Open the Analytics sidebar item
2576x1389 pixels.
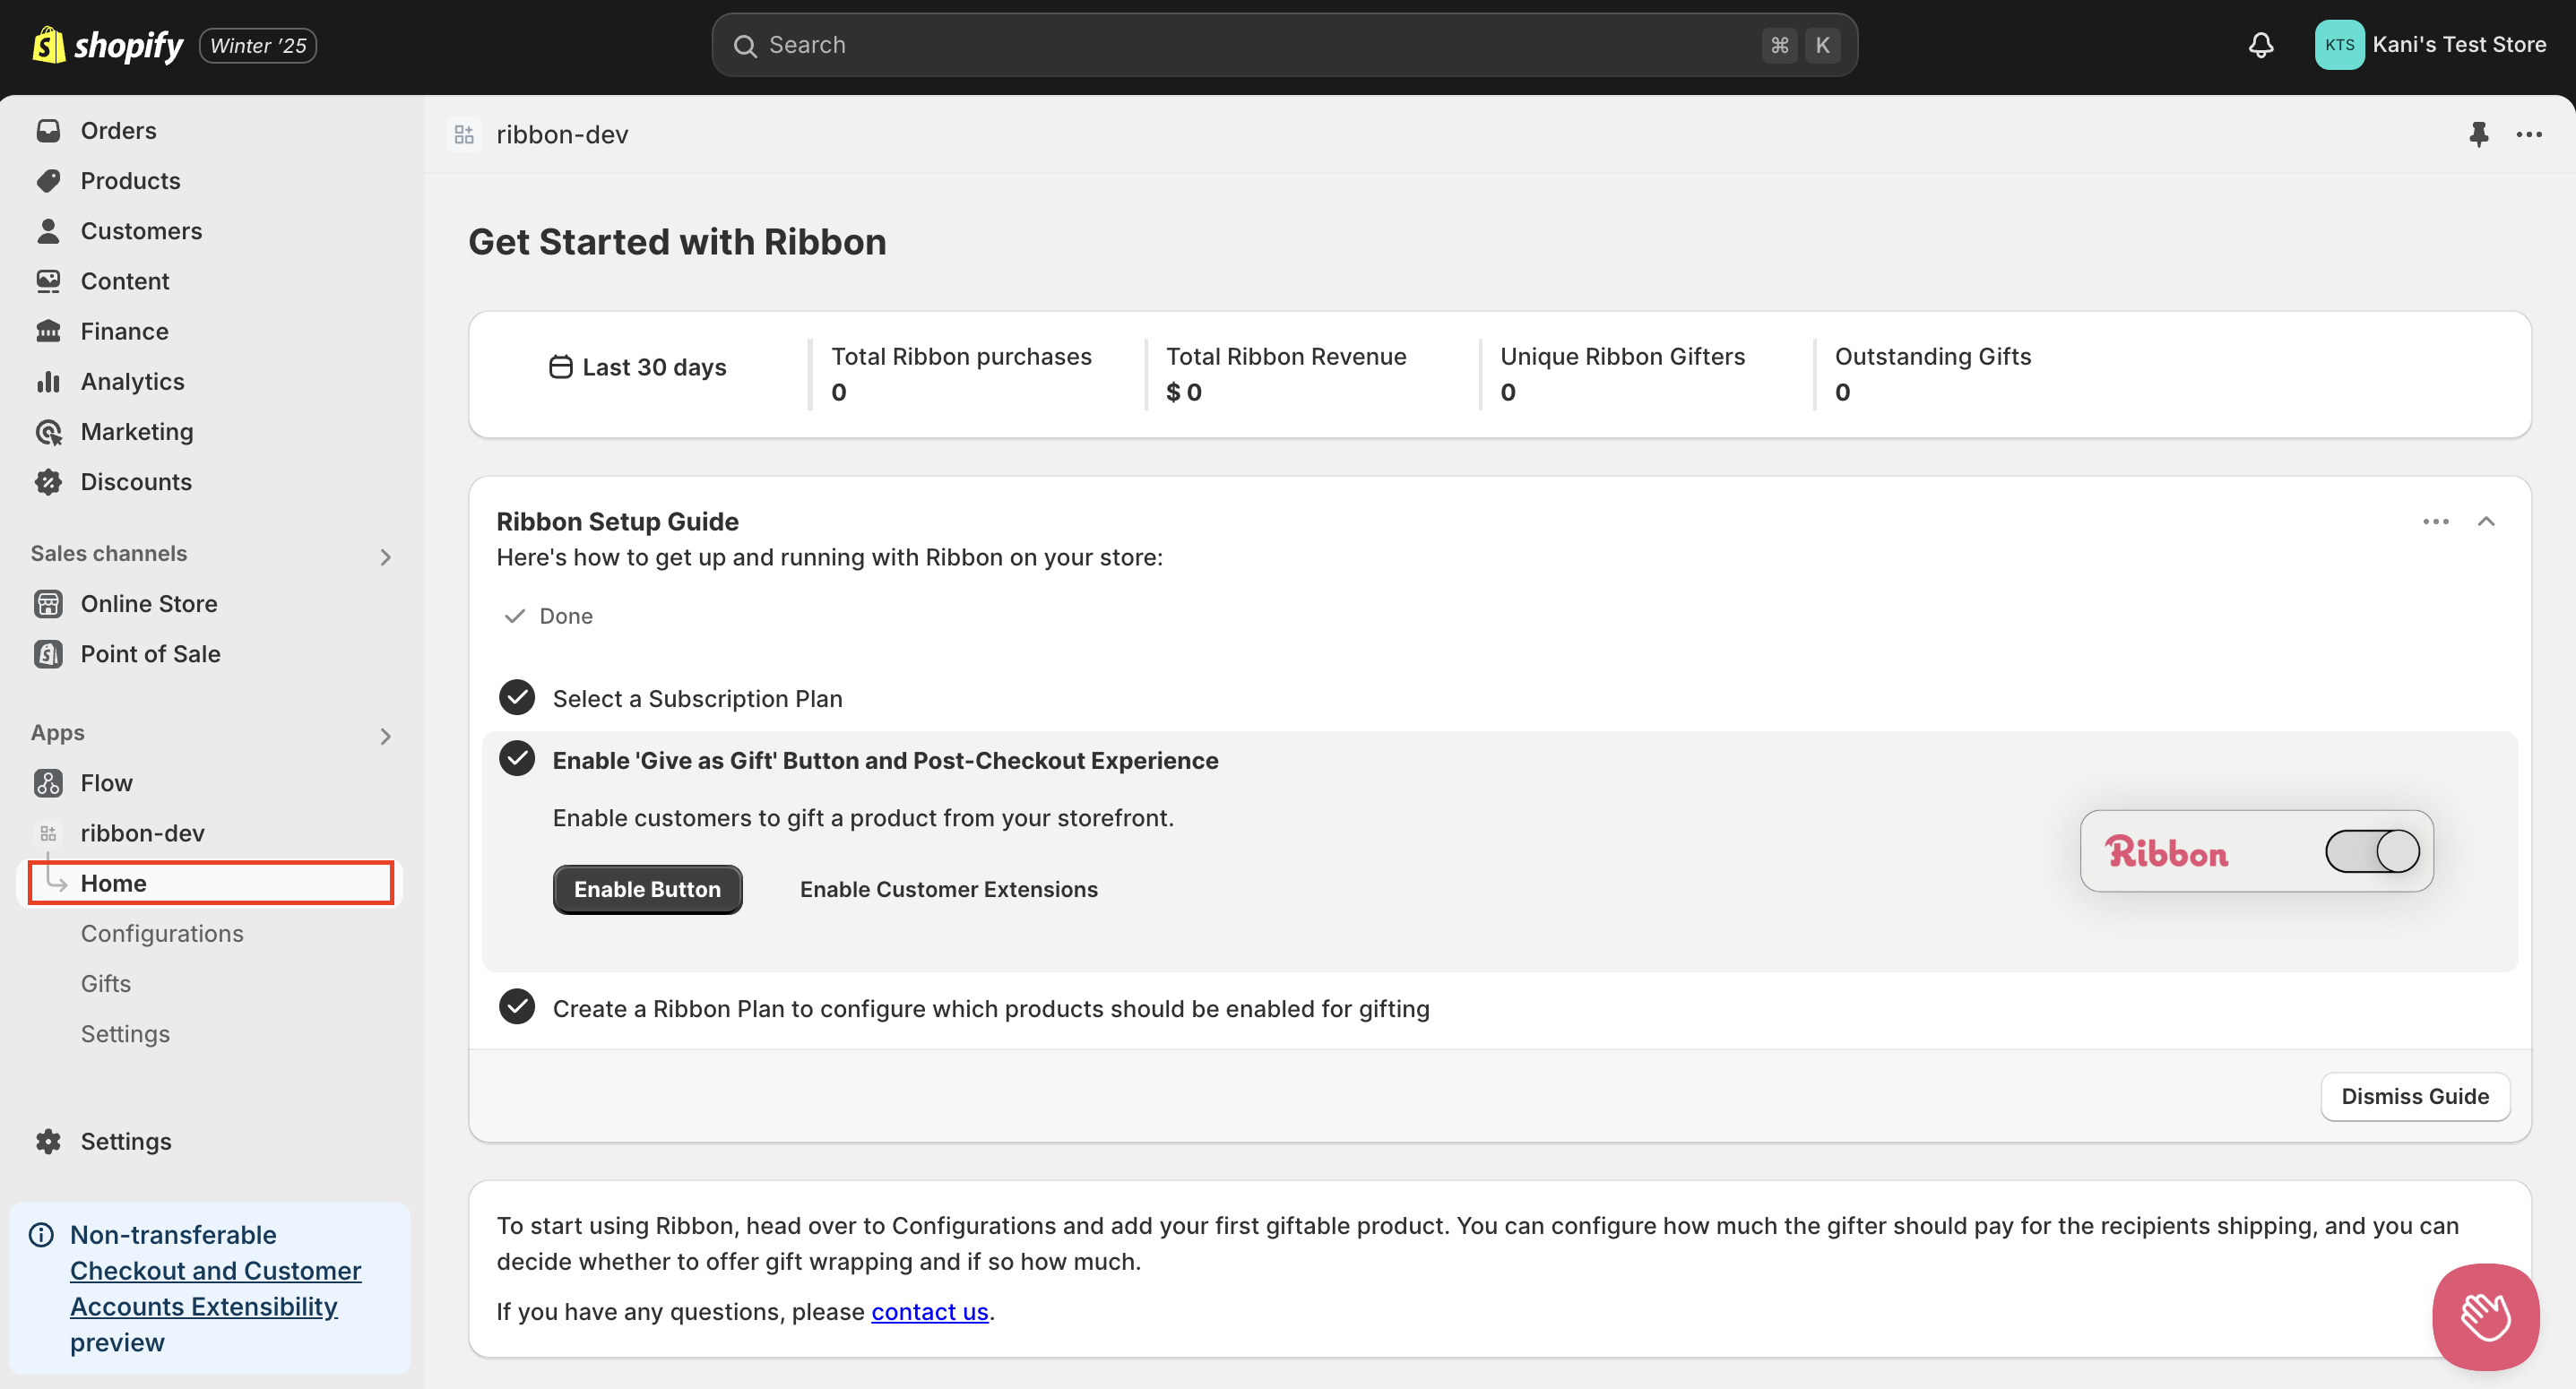(x=132, y=382)
